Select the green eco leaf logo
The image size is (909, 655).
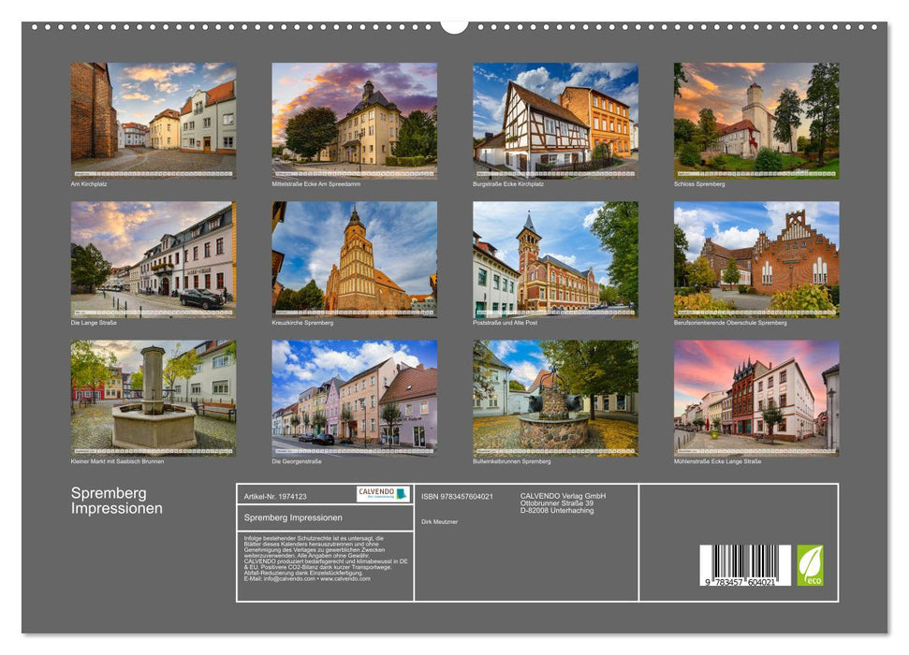(x=810, y=565)
